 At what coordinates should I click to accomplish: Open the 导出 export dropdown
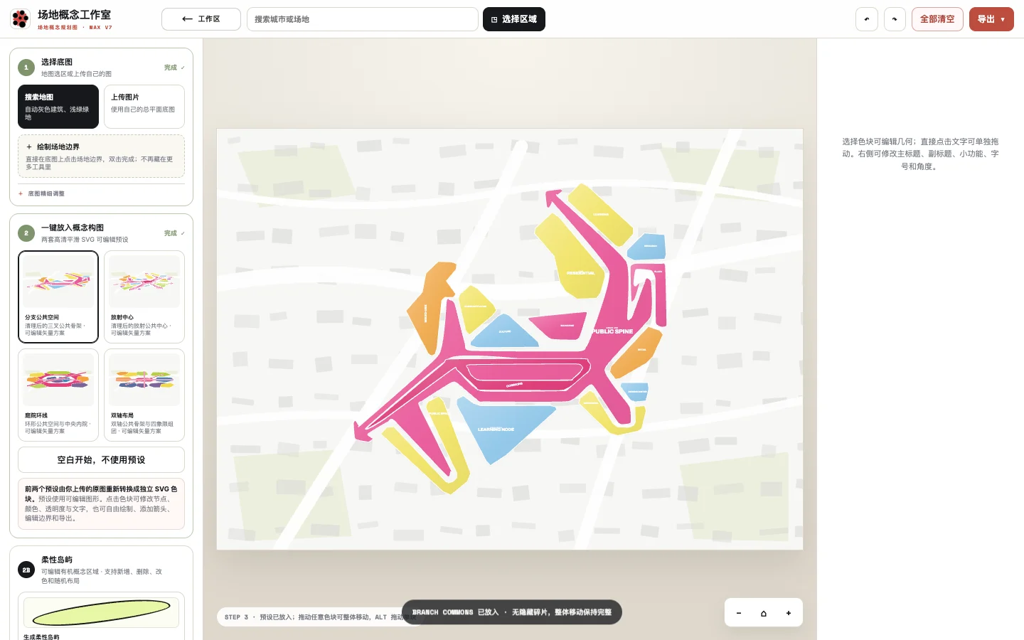991,19
